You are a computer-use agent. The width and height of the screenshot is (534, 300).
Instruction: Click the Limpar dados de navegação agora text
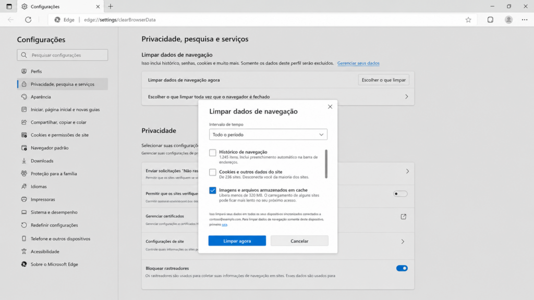(184, 80)
